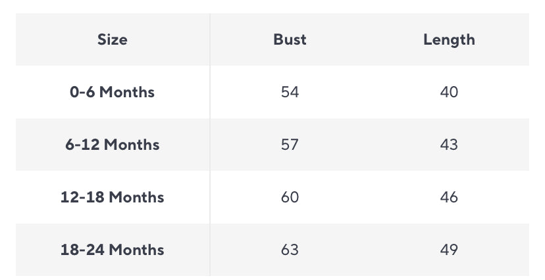This screenshot has width=545, height=280.
Task: Select the 18-24 Months size cell
Action: 113,250
